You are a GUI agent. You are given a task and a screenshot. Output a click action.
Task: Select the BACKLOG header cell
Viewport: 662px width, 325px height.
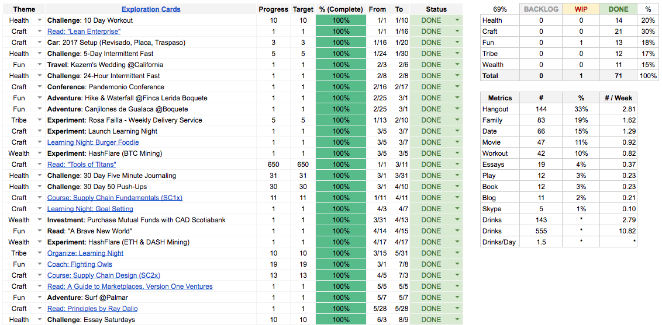[541, 9]
